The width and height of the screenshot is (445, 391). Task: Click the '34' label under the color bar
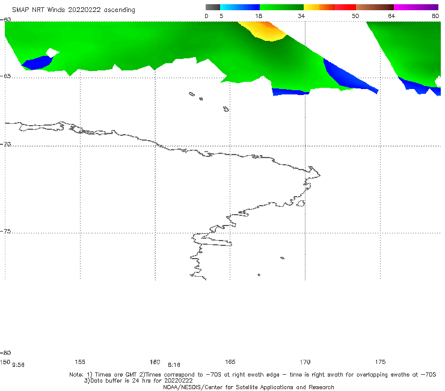tap(301, 16)
